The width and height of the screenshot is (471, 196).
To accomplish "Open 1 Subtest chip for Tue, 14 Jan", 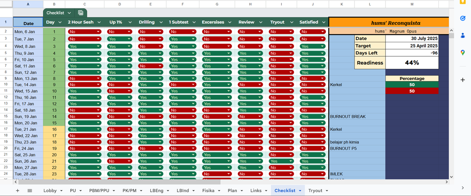I will [x=183, y=85].
